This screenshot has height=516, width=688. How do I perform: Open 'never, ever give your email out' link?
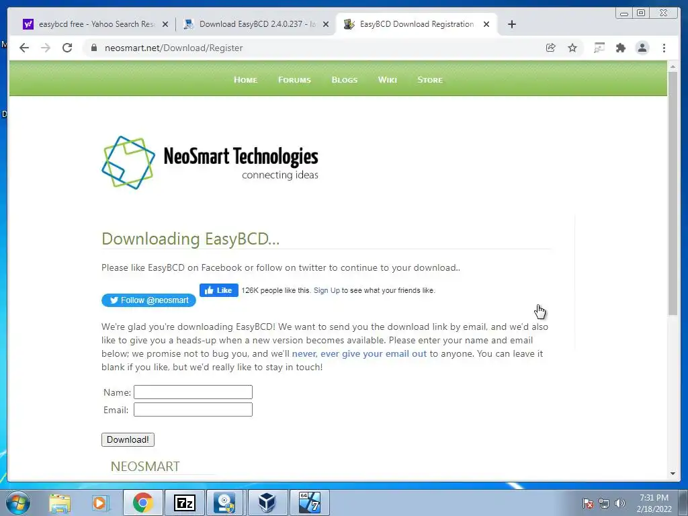[359, 353]
